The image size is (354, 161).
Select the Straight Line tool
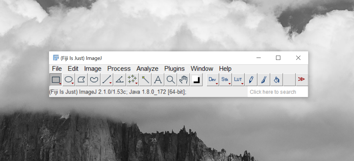click(107, 80)
